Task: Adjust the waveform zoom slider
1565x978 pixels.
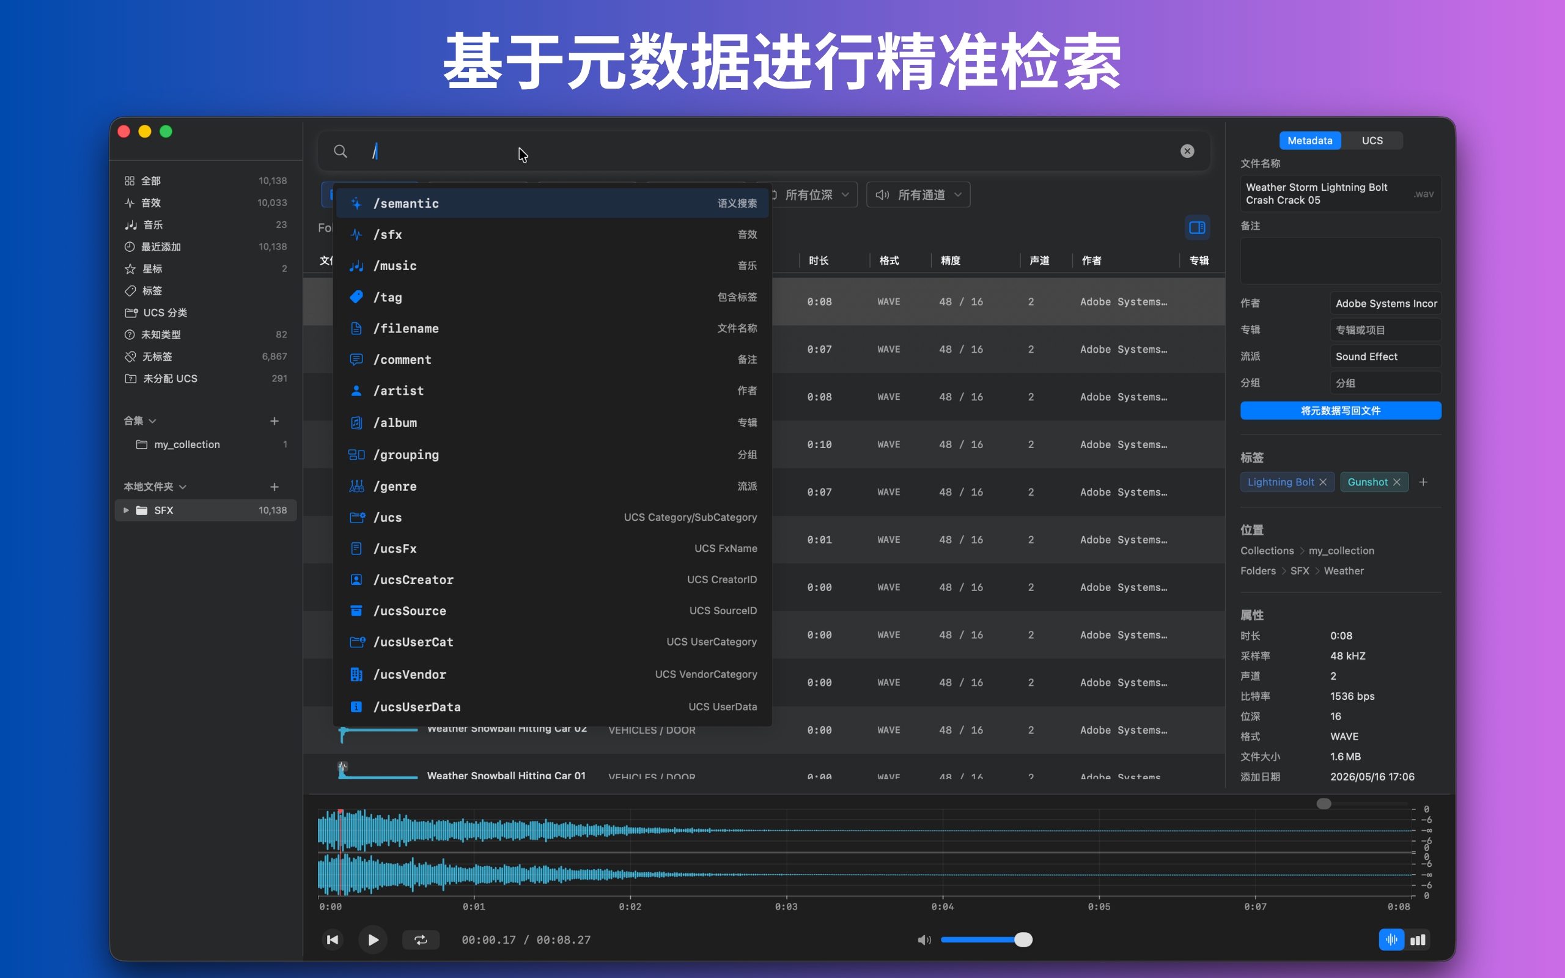Action: (x=1363, y=803)
